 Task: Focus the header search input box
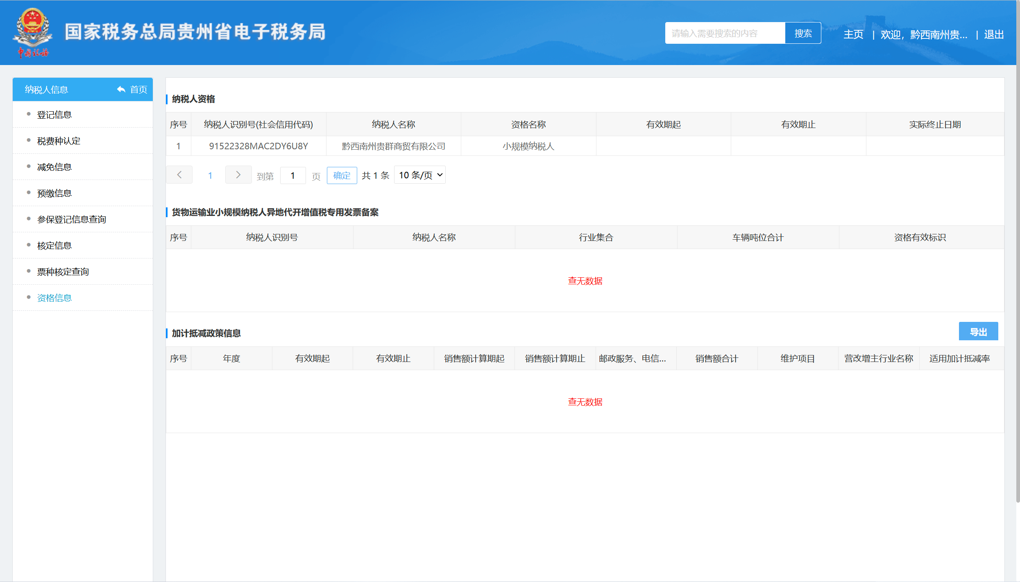pyautogui.click(x=725, y=33)
